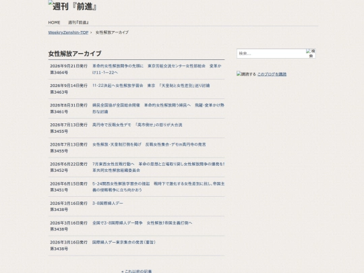This screenshot has width=364, height=273.
Task: Open article about 東京労組交流センター女性部総会
Action: (x=157, y=69)
